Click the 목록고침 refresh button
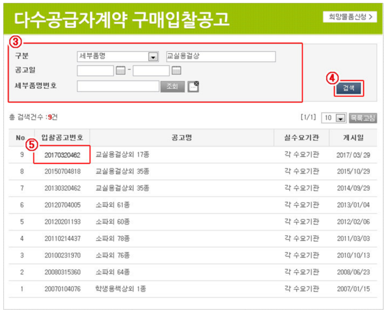 coord(363,118)
